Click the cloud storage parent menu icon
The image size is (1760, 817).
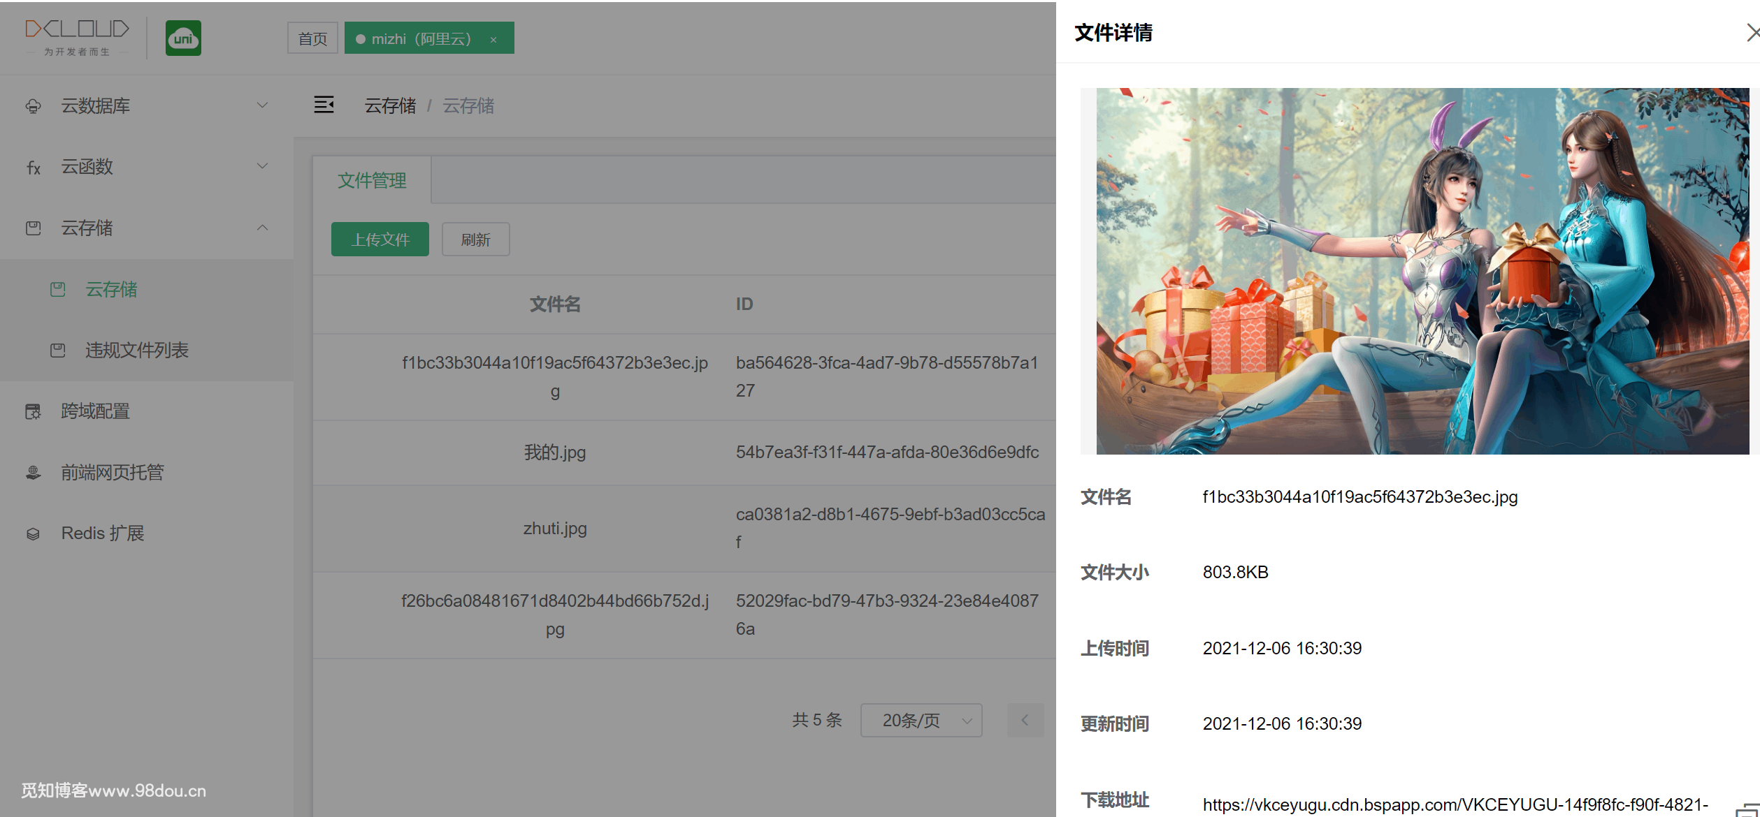pos(33,228)
